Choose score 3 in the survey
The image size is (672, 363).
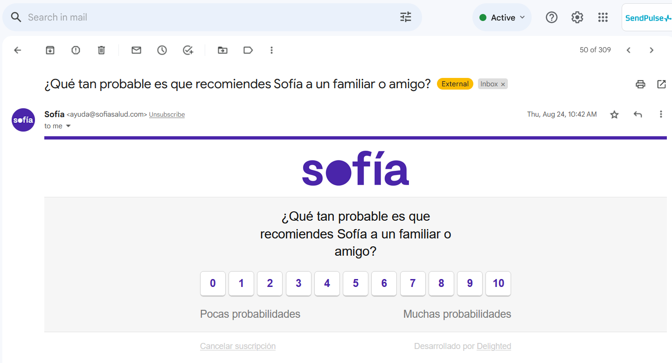[x=298, y=283]
